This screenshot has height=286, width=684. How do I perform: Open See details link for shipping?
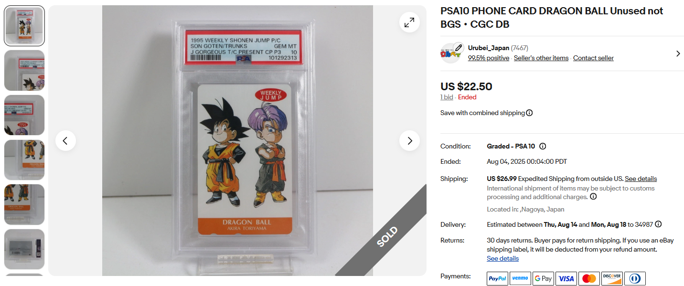tap(641, 179)
